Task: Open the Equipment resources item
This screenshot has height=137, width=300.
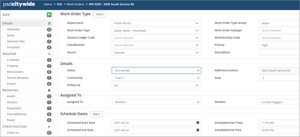Action: tap(14, 108)
